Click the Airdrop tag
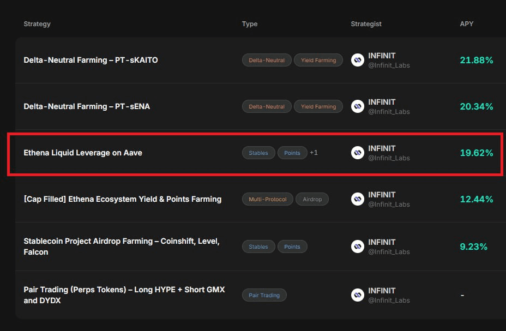 (x=312, y=200)
